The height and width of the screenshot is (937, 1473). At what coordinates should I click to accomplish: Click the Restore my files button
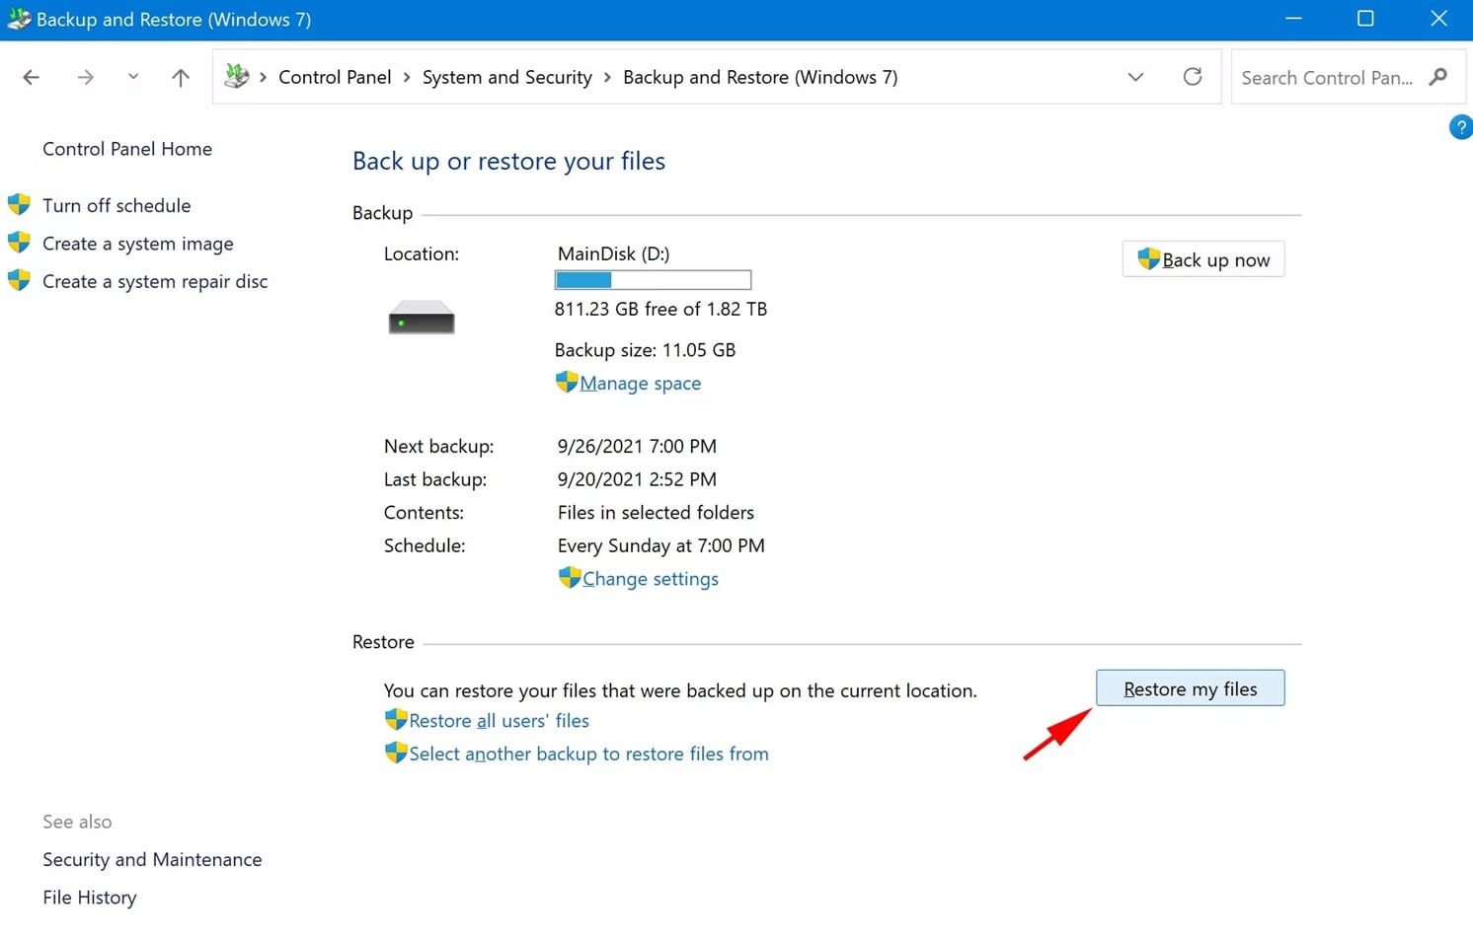click(1190, 687)
